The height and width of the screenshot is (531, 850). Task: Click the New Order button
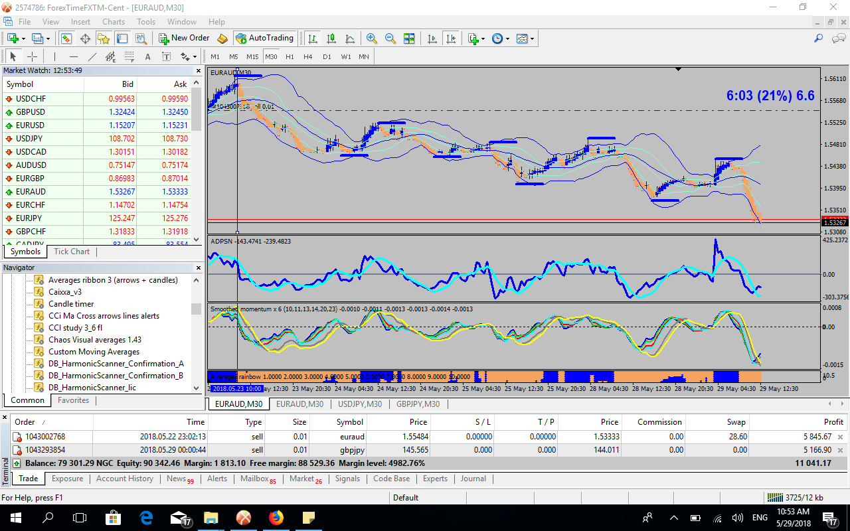point(184,38)
